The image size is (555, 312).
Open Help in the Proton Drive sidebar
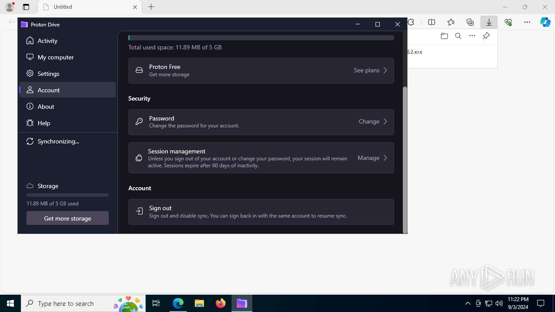click(x=68, y=123)
